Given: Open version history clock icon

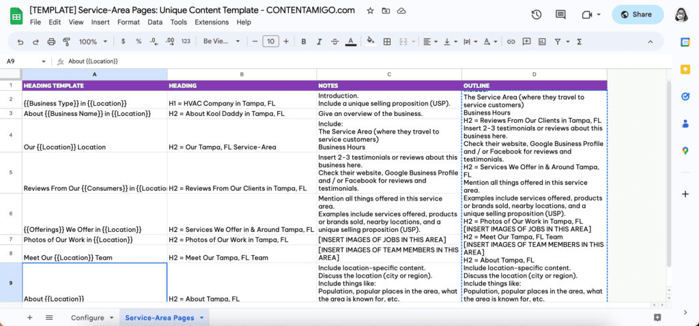Looking at the screenshot, I should point(537,15).
